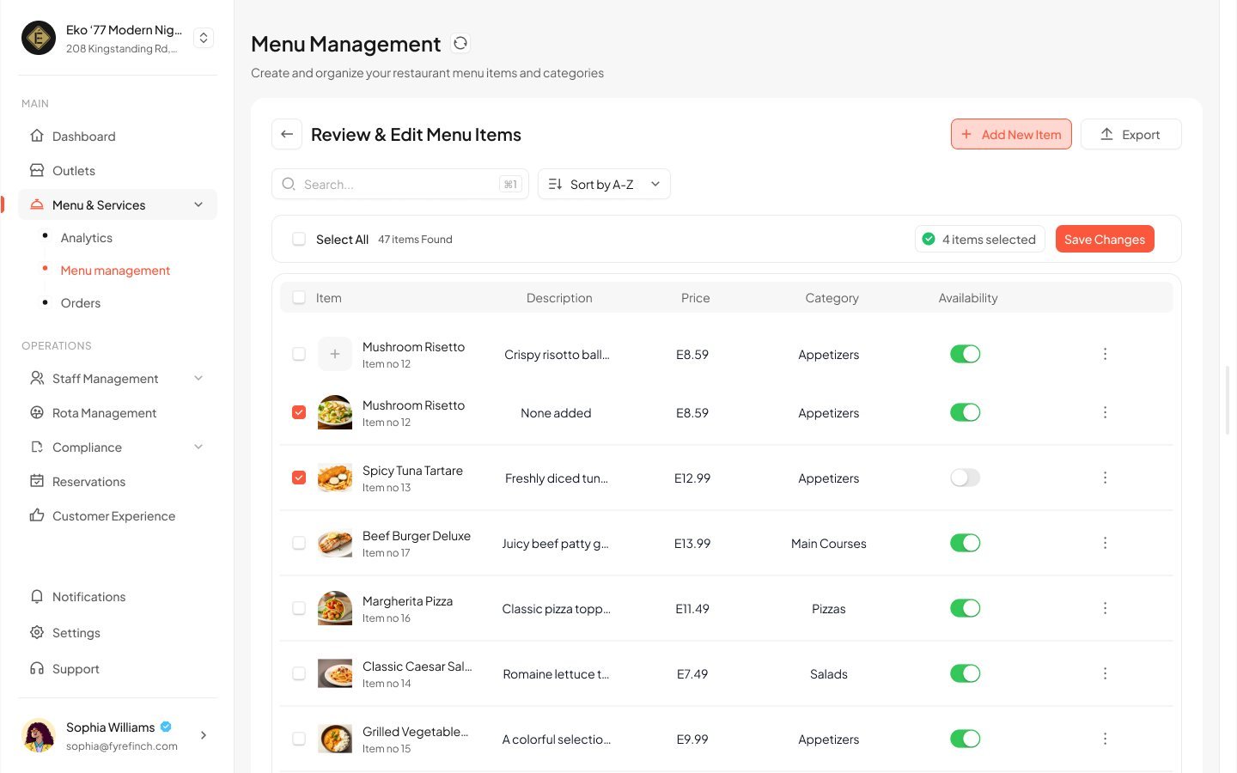Open the Dashboard home icon in sidebar
The width and height of the screenshot is (1237, 773).
point(37,136)
